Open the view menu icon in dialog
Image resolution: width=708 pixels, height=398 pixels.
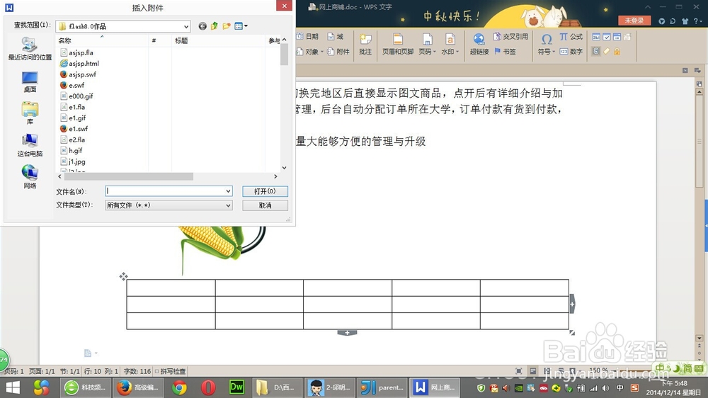tap(241, 26)
